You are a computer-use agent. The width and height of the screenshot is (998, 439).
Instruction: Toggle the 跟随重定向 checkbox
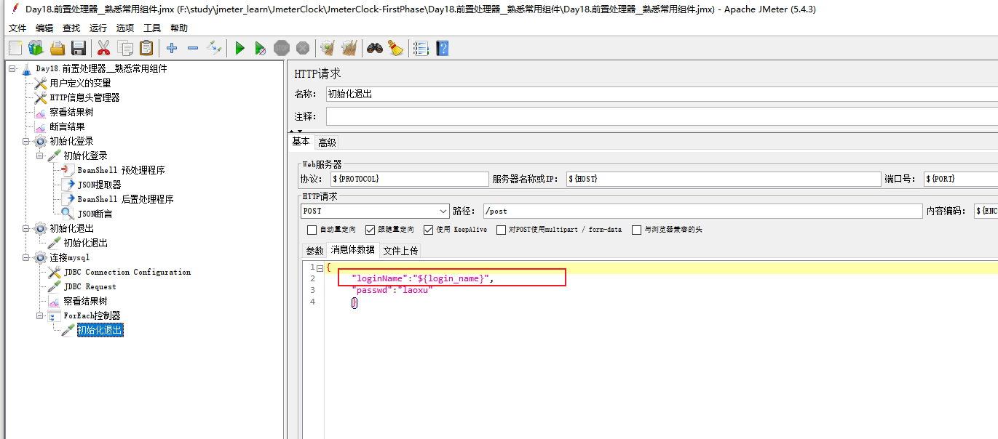371,230
